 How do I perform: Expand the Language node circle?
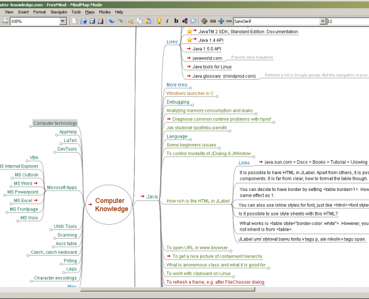(191, 139)
